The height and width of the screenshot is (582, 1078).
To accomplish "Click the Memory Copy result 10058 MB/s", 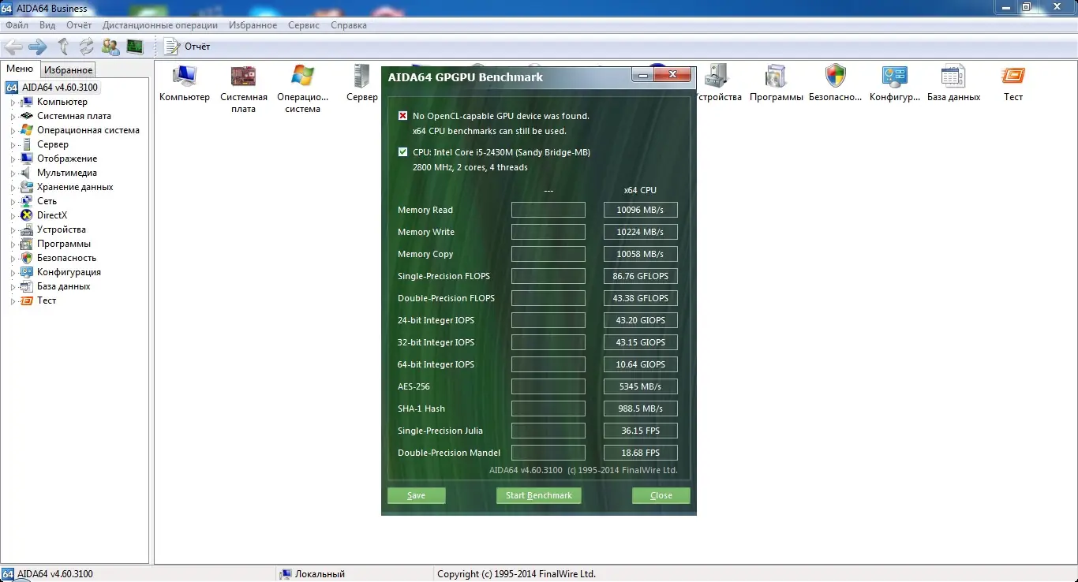I will (x=641, y=254).
